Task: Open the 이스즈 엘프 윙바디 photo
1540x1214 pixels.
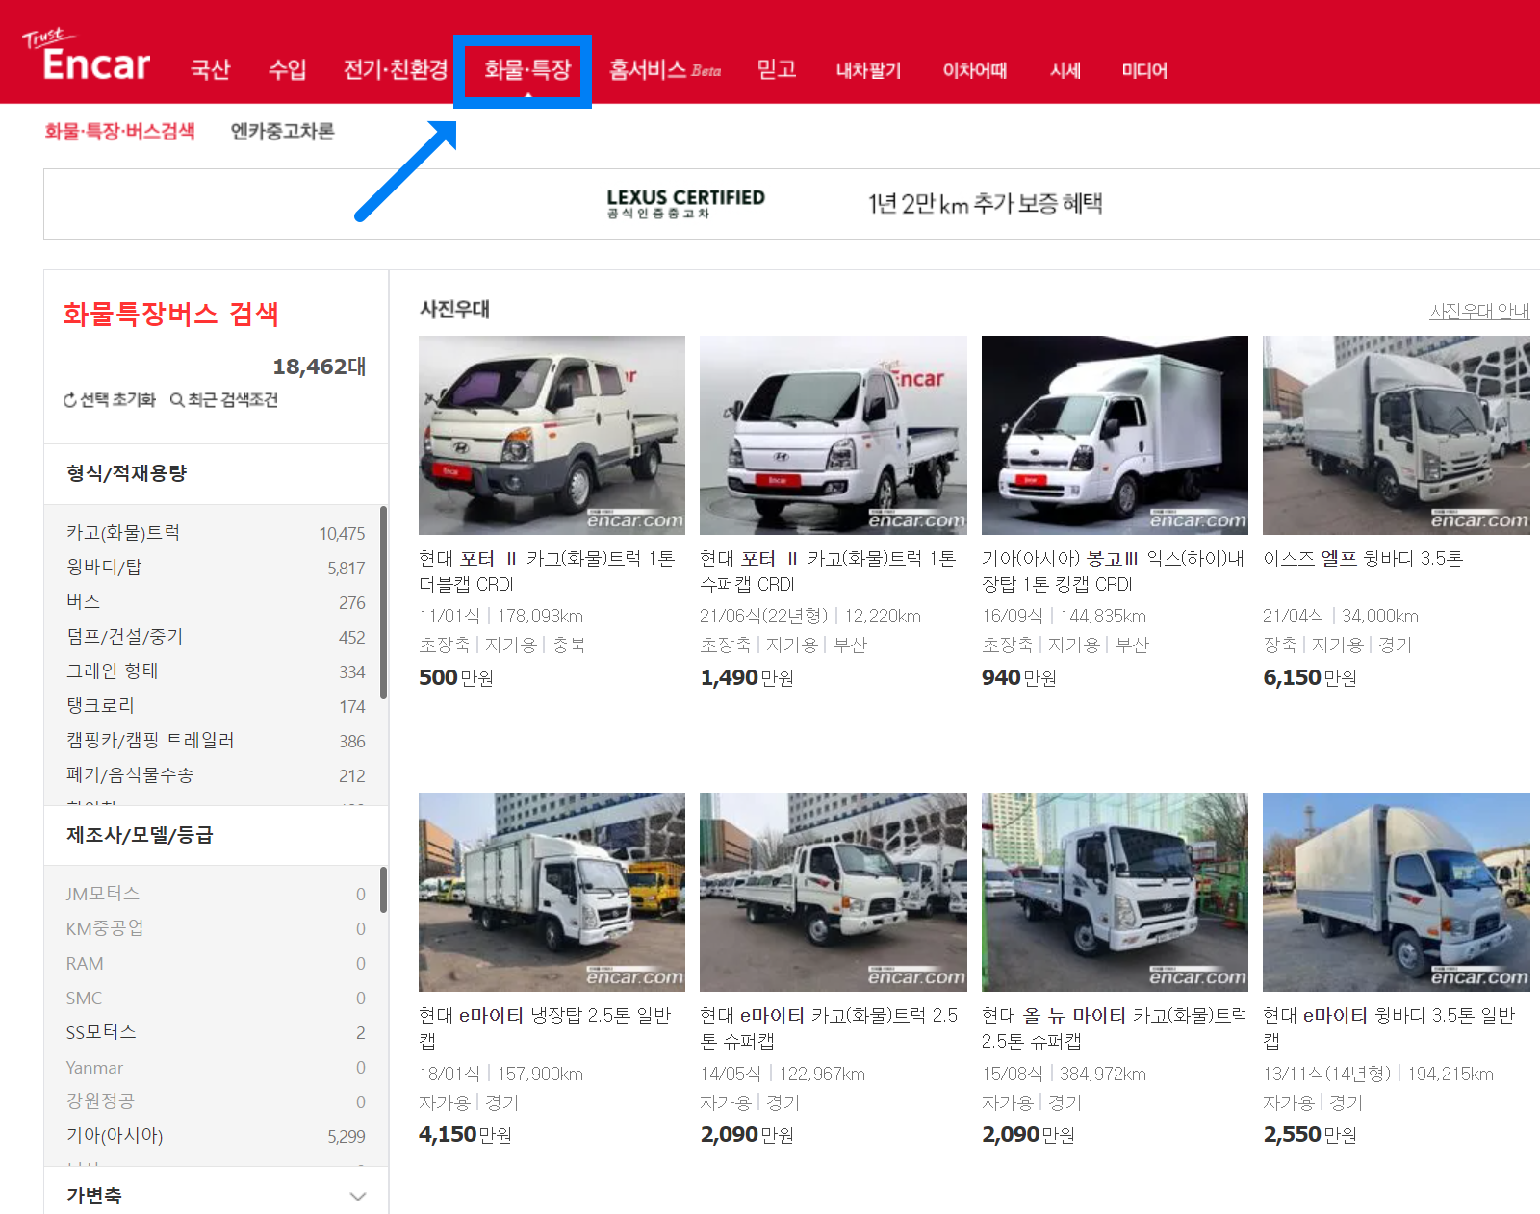Action: (x=1397, y=435)
